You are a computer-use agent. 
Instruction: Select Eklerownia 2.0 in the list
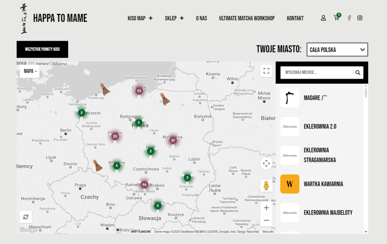coord(320,127)
